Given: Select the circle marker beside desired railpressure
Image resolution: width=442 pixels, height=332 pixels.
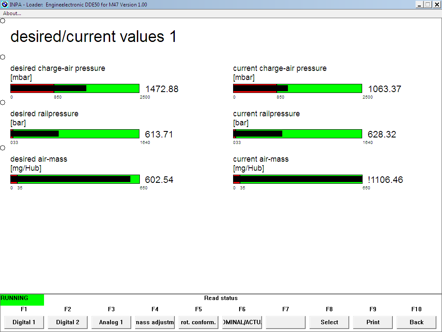Looking at the screenshot, I should click(x=3, y=102).
